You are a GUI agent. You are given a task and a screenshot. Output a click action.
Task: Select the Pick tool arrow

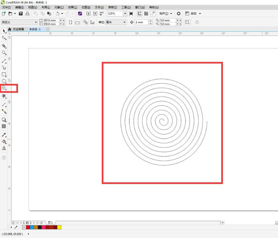(4, 31)
